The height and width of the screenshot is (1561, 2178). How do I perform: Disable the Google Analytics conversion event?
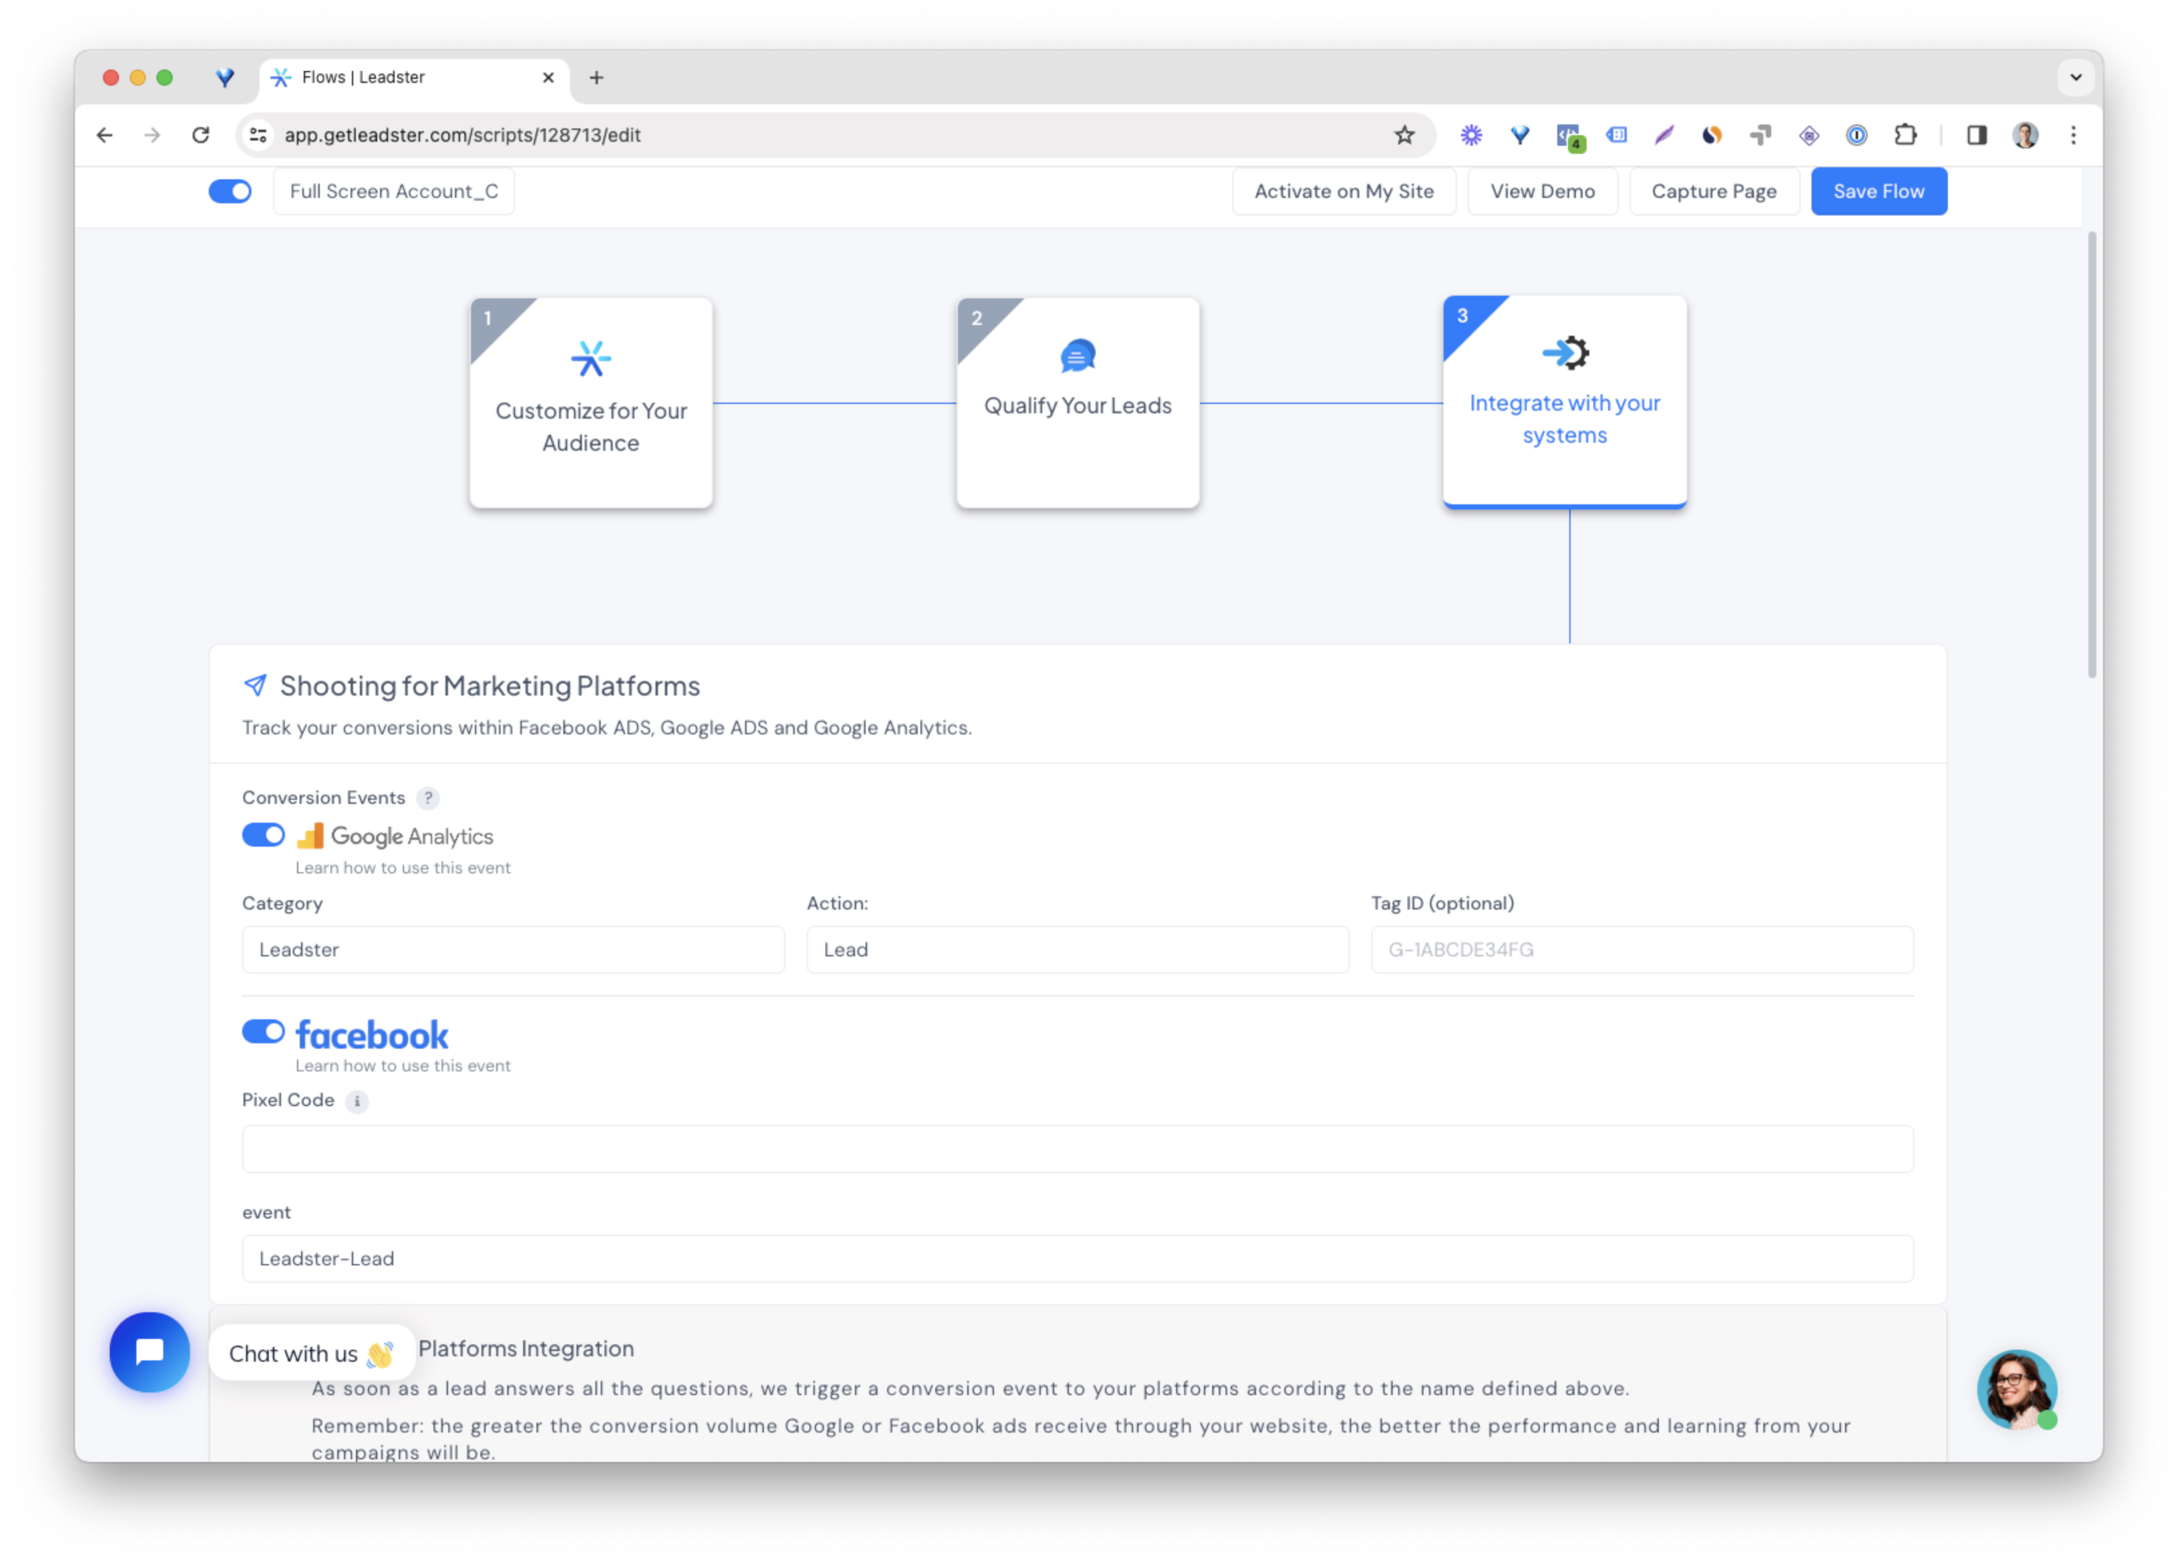point(263,835)
